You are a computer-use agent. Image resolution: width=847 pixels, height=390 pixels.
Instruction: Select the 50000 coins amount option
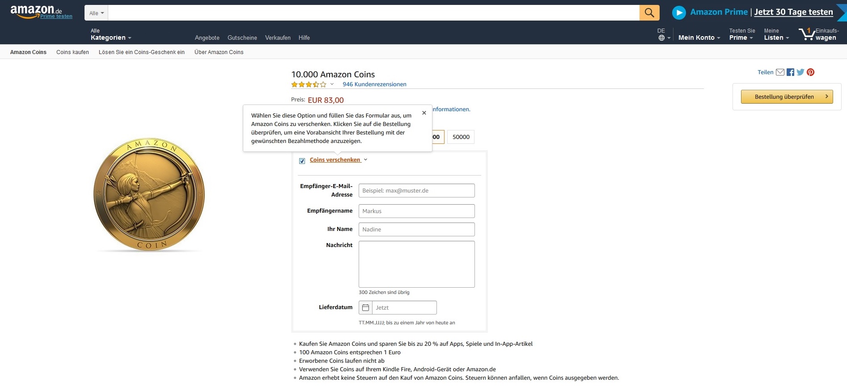461,137
